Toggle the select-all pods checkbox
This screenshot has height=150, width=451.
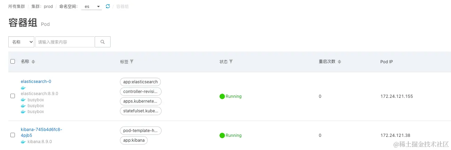(13, 62)
